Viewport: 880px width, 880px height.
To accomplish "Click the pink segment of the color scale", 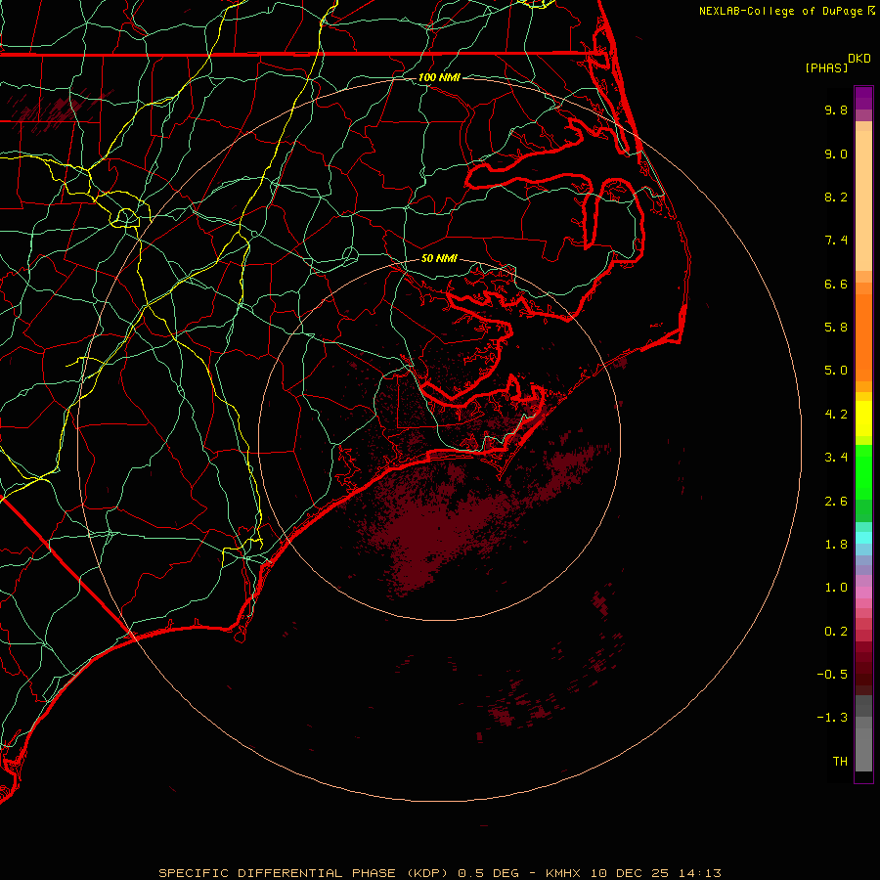I will pyautogui.click(x=863, y=593).
